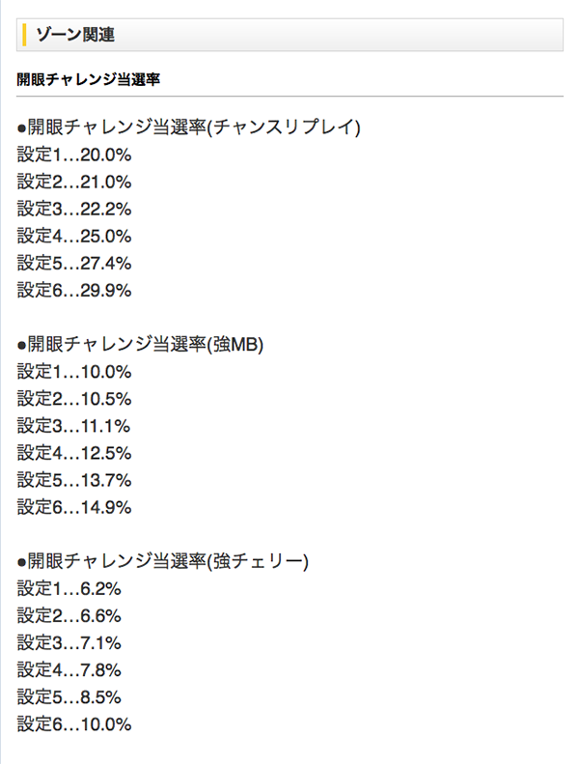The height and width of the screenshot is (764, 579).
Task: Click the 設定4…25.0% entry
Action: tap(74, 236)
